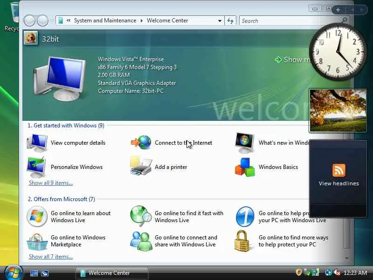Click Go online to Windows Marketplace text
This screenshot has width=373, height=280.
point(78,241)
